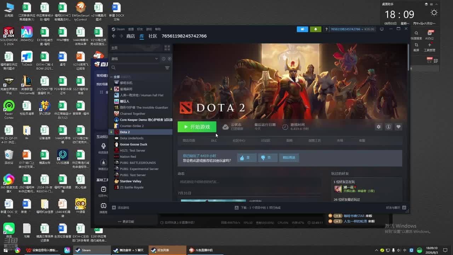This screenshot has height=255, width=453.
Task: Switch to 好友列表 taskbar window
Action: [167, 250]
